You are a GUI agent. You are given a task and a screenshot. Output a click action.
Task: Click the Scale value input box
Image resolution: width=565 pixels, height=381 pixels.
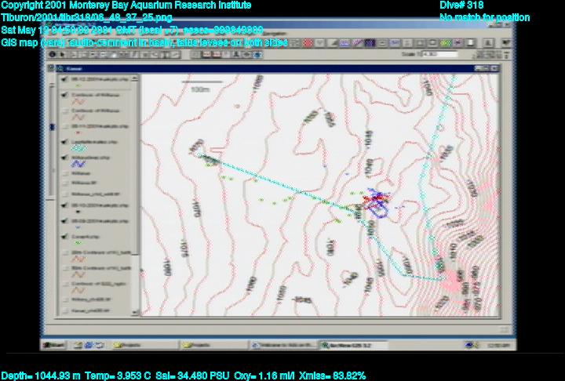tap(439, 54)
